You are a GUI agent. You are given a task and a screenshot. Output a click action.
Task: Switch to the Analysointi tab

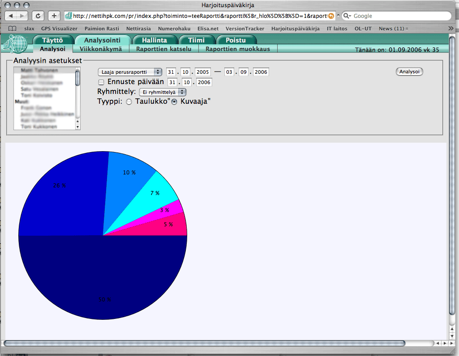point(102,40)
